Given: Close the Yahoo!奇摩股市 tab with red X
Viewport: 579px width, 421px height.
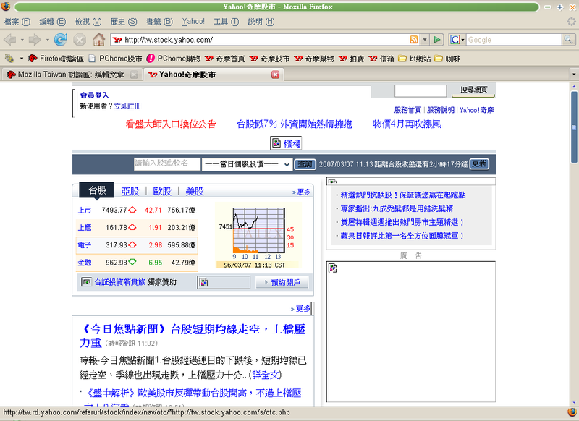Looking at the screenshot, I should 275,75.
